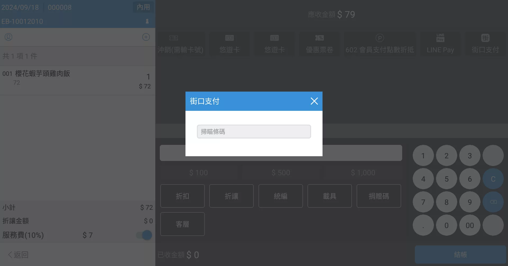Screen dimensions: 508x266
Task: Select the 櫻花蝦芋頭雞肉飯 order item
Action: [78, 80]
